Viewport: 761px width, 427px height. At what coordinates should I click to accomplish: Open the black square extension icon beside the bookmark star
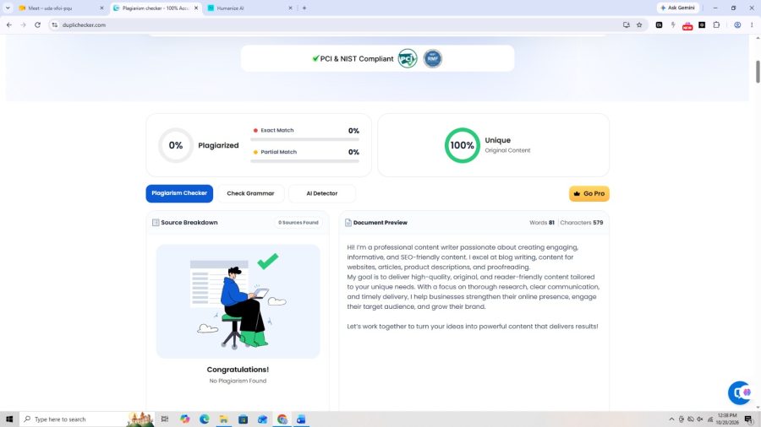[659, 24]
